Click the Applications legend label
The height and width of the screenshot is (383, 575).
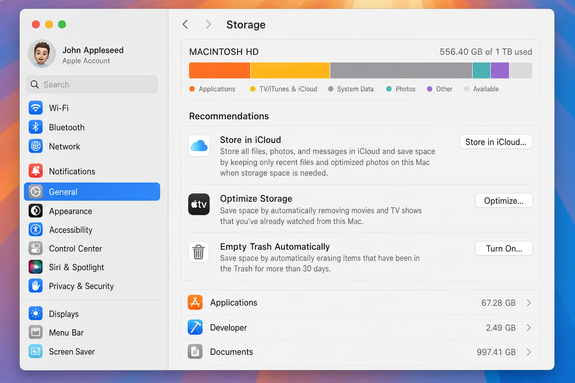[x=217, y=89]
